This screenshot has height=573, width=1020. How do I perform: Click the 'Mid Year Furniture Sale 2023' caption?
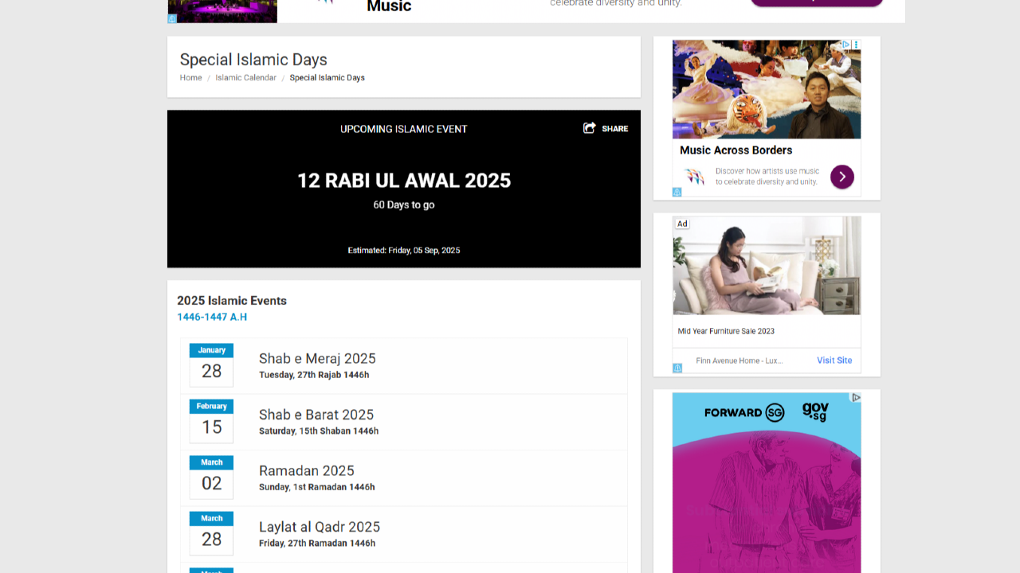[x=726, y=331]
